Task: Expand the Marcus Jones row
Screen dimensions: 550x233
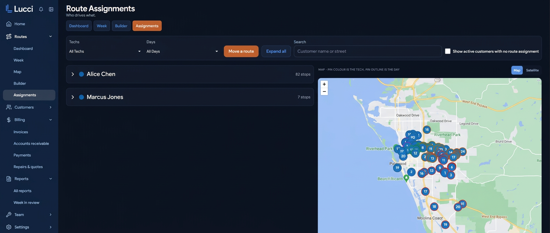Action: tap(73, 97)
